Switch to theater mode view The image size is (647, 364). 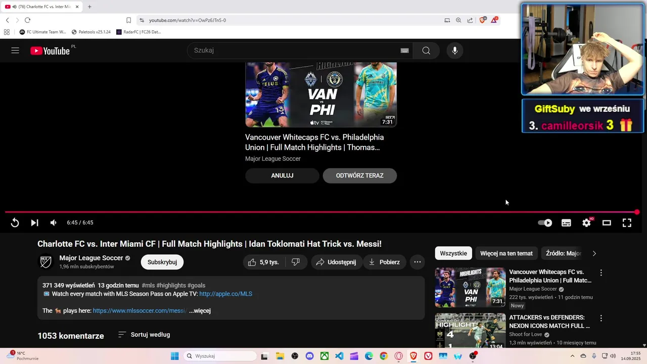tap(607, 222)
